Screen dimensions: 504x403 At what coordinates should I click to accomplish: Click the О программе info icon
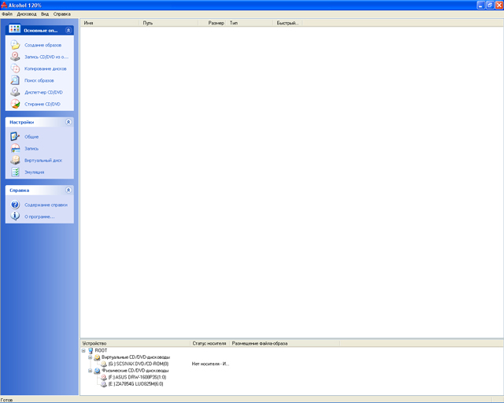click(x=15, y=216)
